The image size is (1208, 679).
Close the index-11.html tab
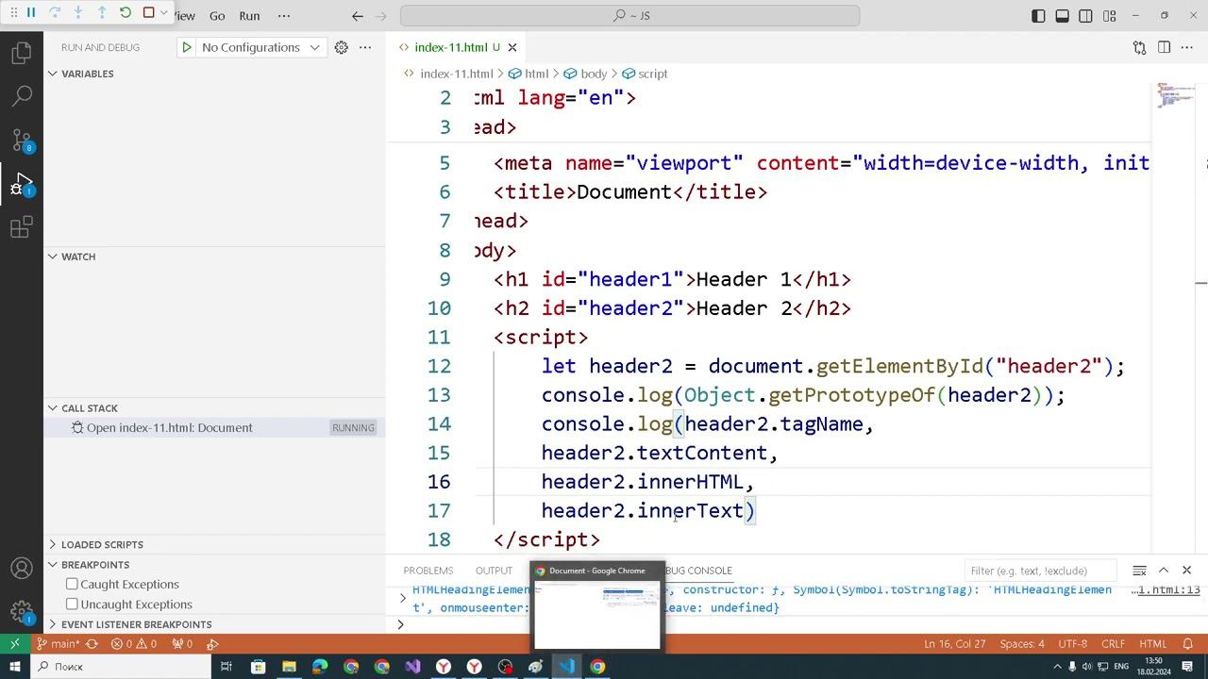(512, 47)
